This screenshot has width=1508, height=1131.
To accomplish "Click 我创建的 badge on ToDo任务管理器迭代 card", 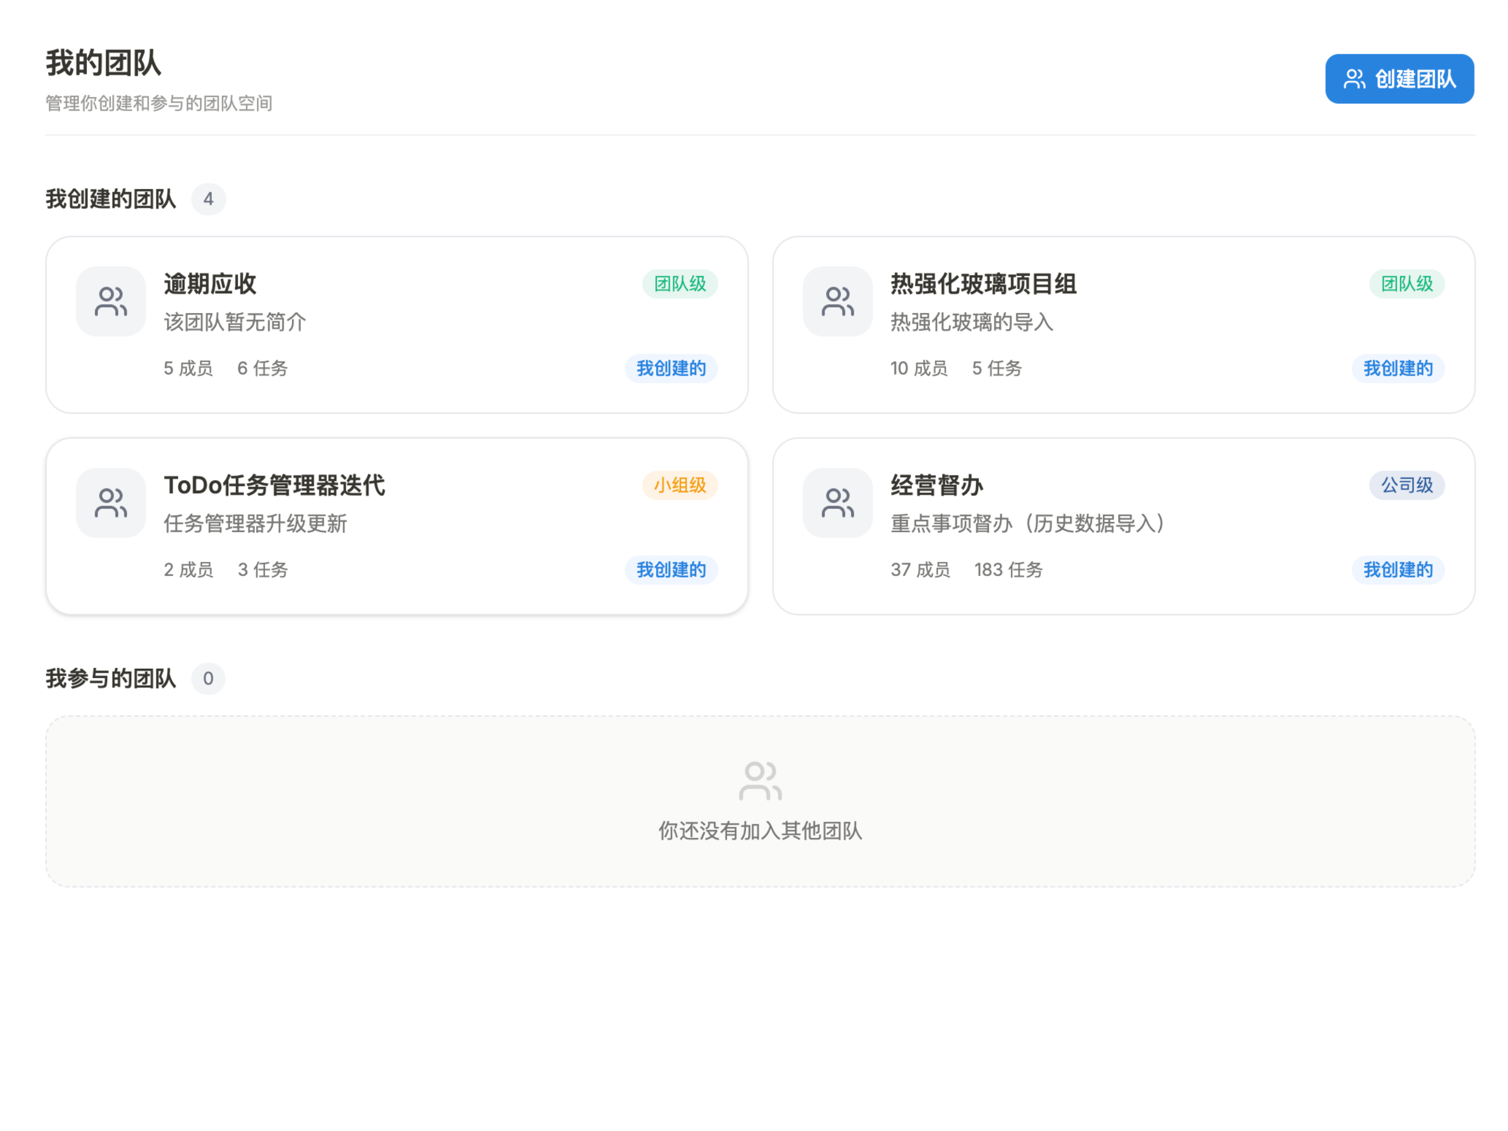I will tap(671, 570).
